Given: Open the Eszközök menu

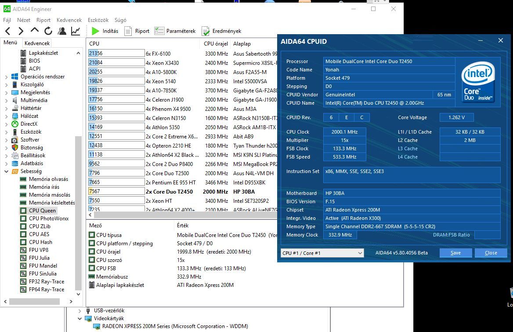Looking at the screenshot, I should pos(98,20).
